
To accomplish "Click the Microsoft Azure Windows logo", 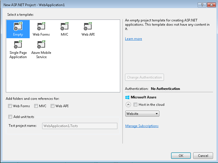I will tap(127, 97).
